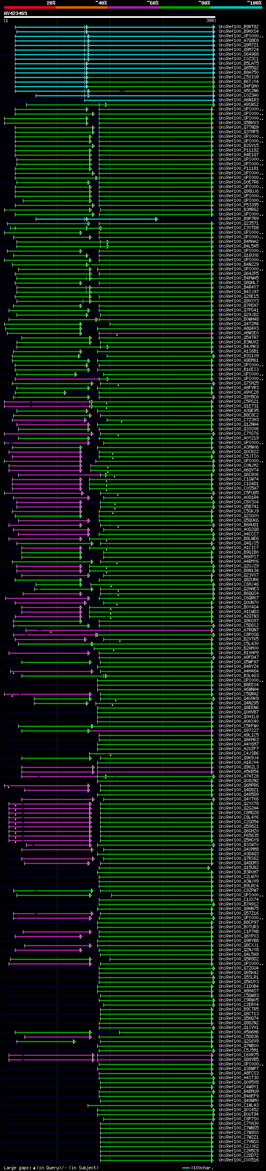Click the label UniRef100_C5XIU9
Screen dimensions: 266x1171
coord(239,77)
